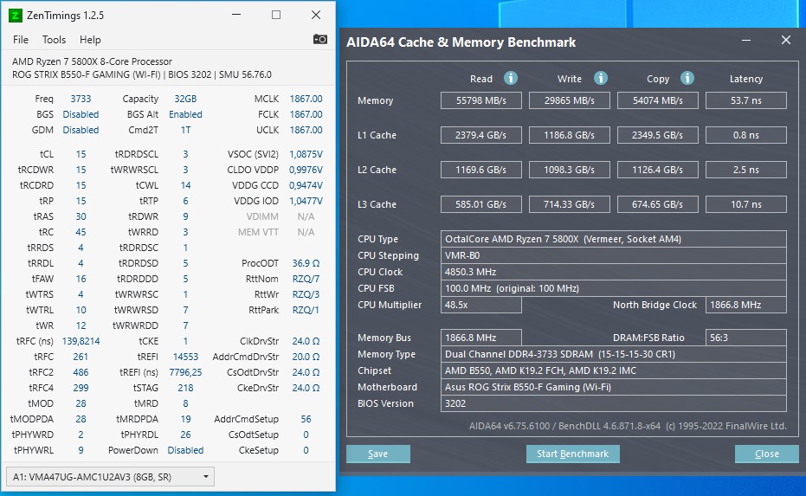Click the Memory Read 55798 MB/s field
Image resolution: width=806 pixels, height=496 pixels.
pos(481,100)
